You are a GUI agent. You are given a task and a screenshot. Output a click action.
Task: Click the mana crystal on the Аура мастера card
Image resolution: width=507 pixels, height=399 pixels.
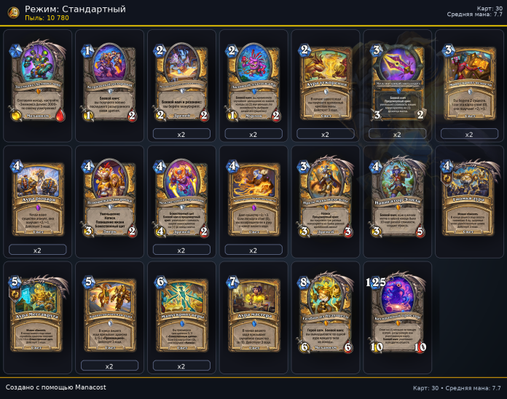click(232, 282)
